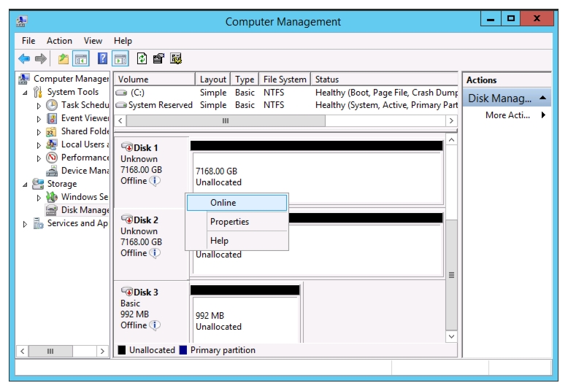Image resolution: width=568 pixels, height=391 pixels.
Task: Click the Disk 3 offline info icon
Action: tap(155, 325)
